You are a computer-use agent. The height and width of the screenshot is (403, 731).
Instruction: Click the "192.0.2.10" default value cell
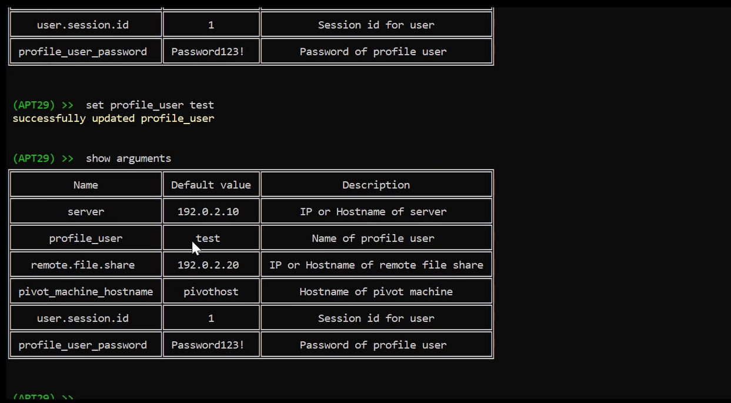(211, 211)
